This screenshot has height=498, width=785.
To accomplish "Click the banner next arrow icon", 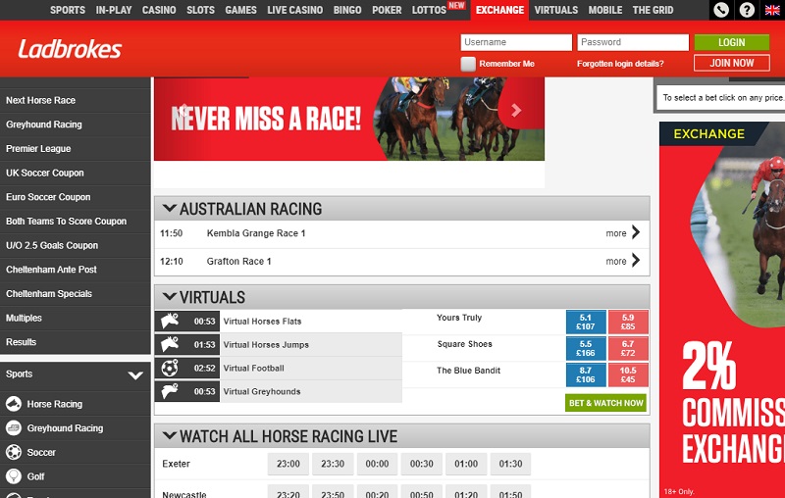I will click(x=516, y=110).
